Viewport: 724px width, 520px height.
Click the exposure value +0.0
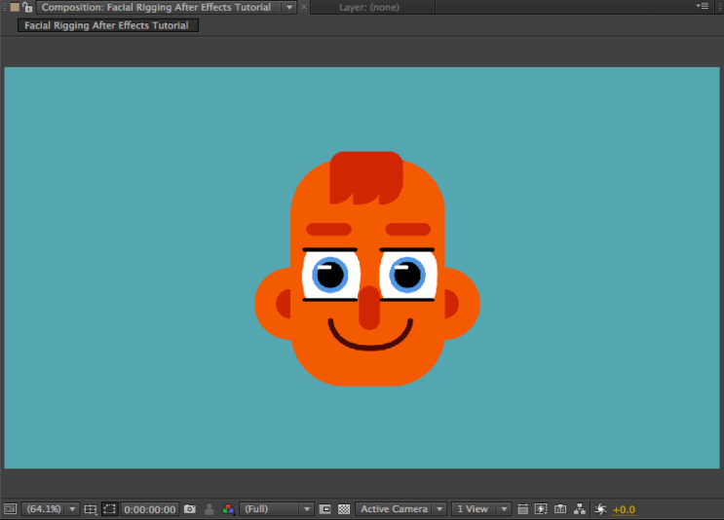point(624,510)
